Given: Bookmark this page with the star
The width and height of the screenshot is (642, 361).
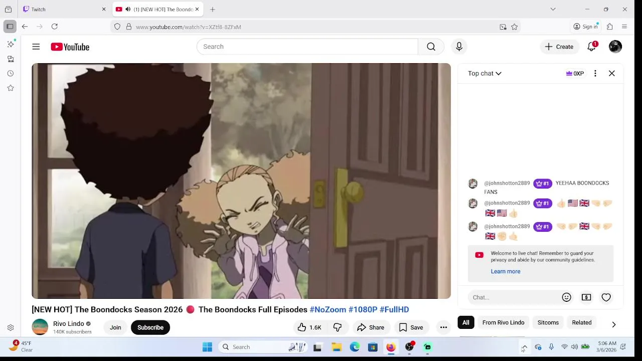Looking at the screenshot, I should (x=514, y=27).
